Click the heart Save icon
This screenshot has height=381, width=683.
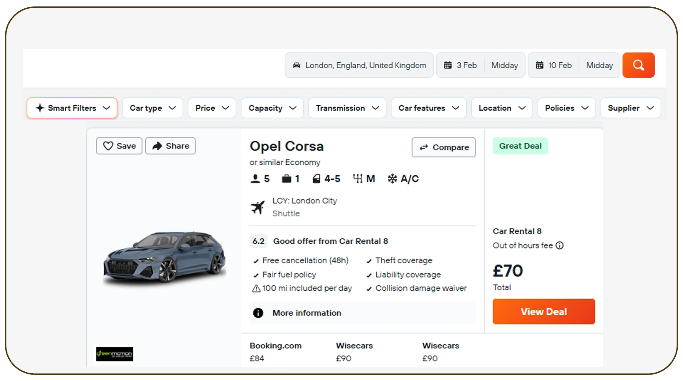[x=108, y=146]
